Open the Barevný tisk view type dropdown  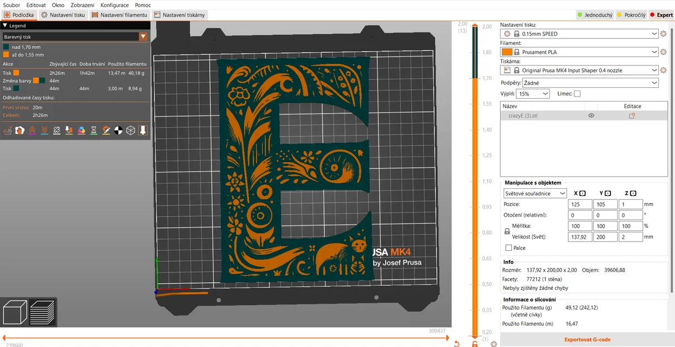tap(75, 37)
